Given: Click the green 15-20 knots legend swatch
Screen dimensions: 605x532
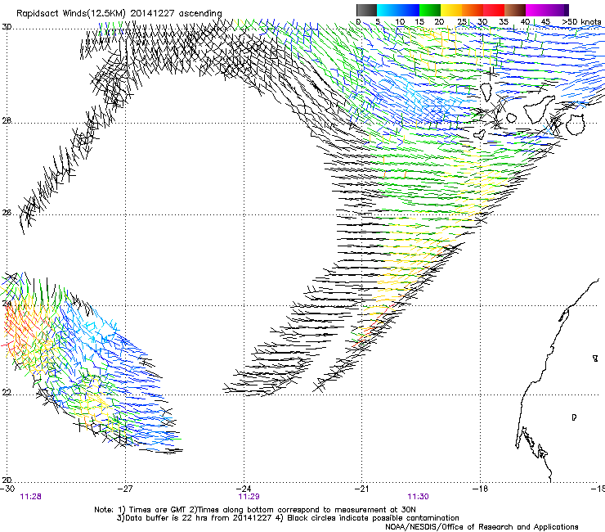Looking at the screenshot, I should tap(430, 10).
